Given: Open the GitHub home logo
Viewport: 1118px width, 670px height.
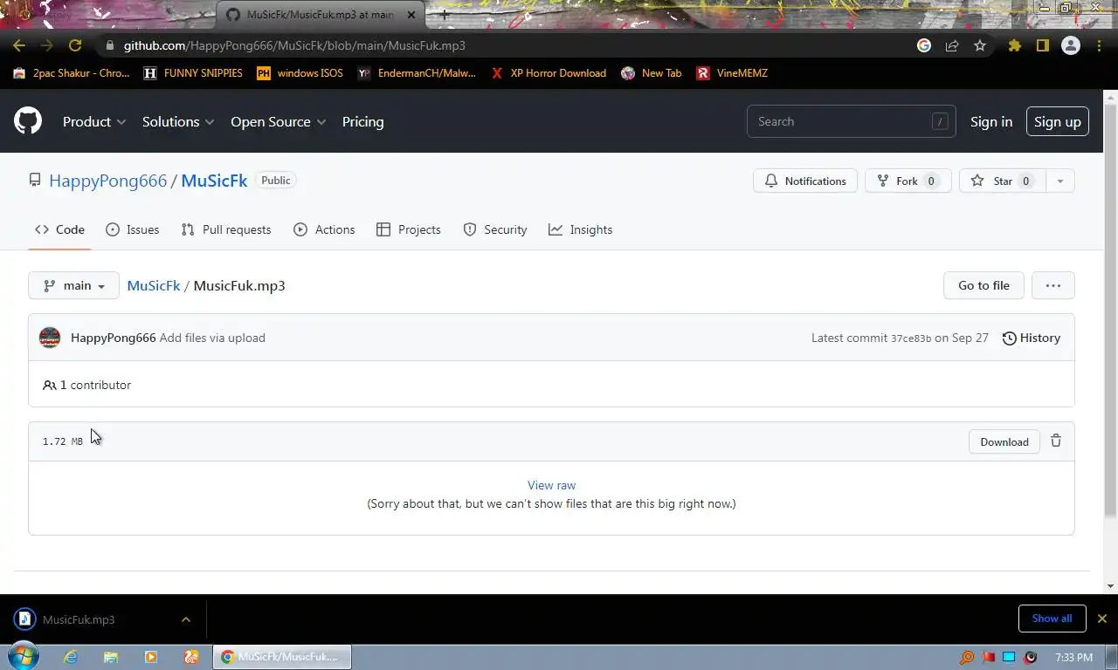Looking at the screenshot, I should [x=28, y=121].
